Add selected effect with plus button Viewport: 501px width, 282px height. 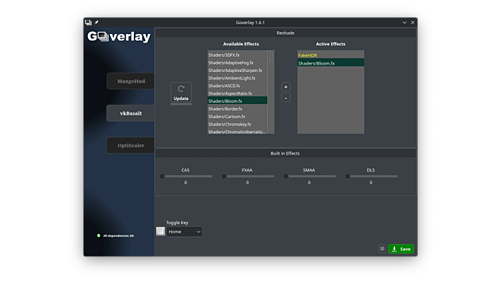(x=286, y=87)
